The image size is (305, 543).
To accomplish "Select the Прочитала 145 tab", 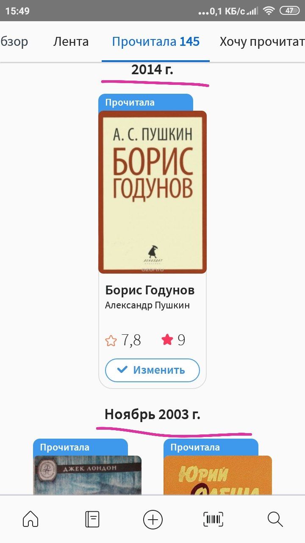I will click(x=156, y=42).
